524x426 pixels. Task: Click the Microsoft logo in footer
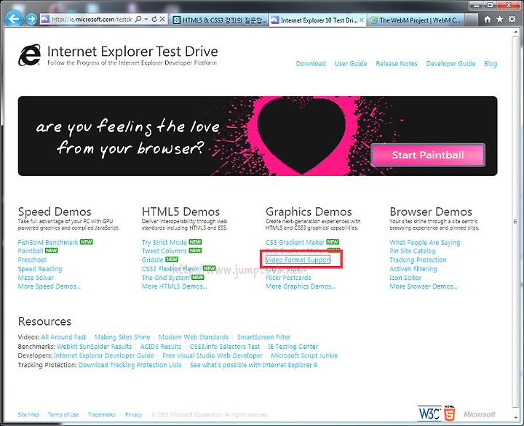(x=479, y=414)
